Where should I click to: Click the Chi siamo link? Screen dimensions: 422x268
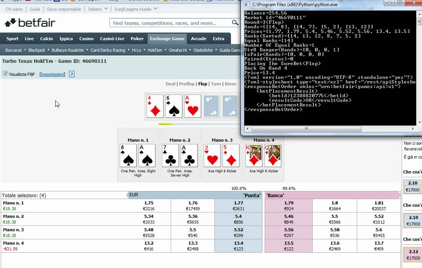(14, 9)
